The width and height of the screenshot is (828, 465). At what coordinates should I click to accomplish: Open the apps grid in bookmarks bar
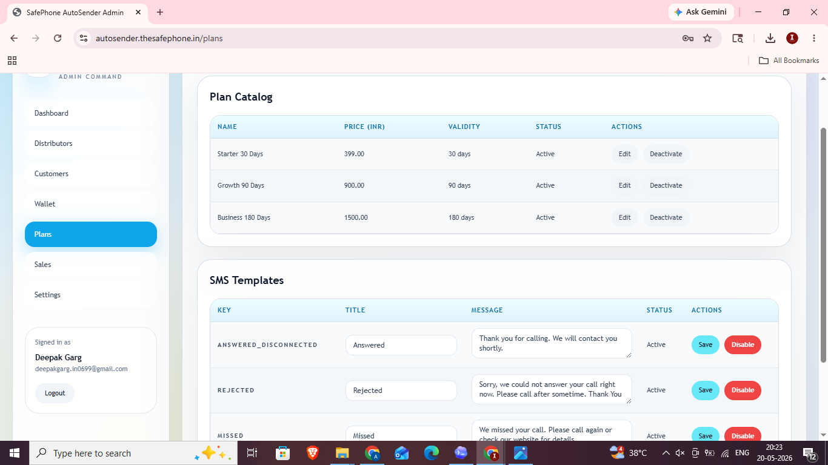pos(12,61)
